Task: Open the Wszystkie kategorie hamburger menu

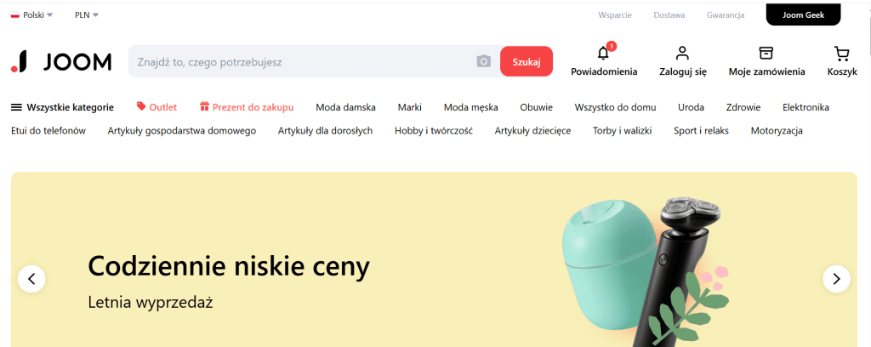Action: pos(62,107)
